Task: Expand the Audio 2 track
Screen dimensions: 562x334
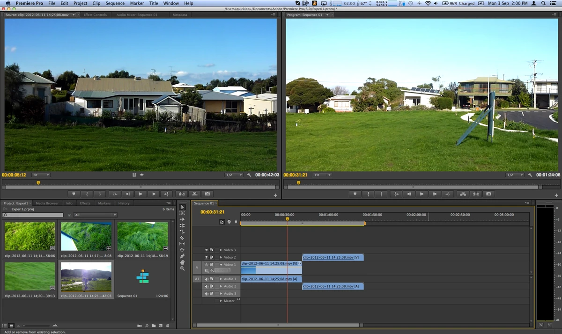Action: (x=221, y=286)
